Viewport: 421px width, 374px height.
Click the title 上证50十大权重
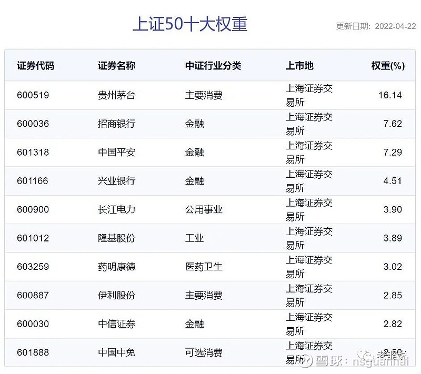pos(190,24)
